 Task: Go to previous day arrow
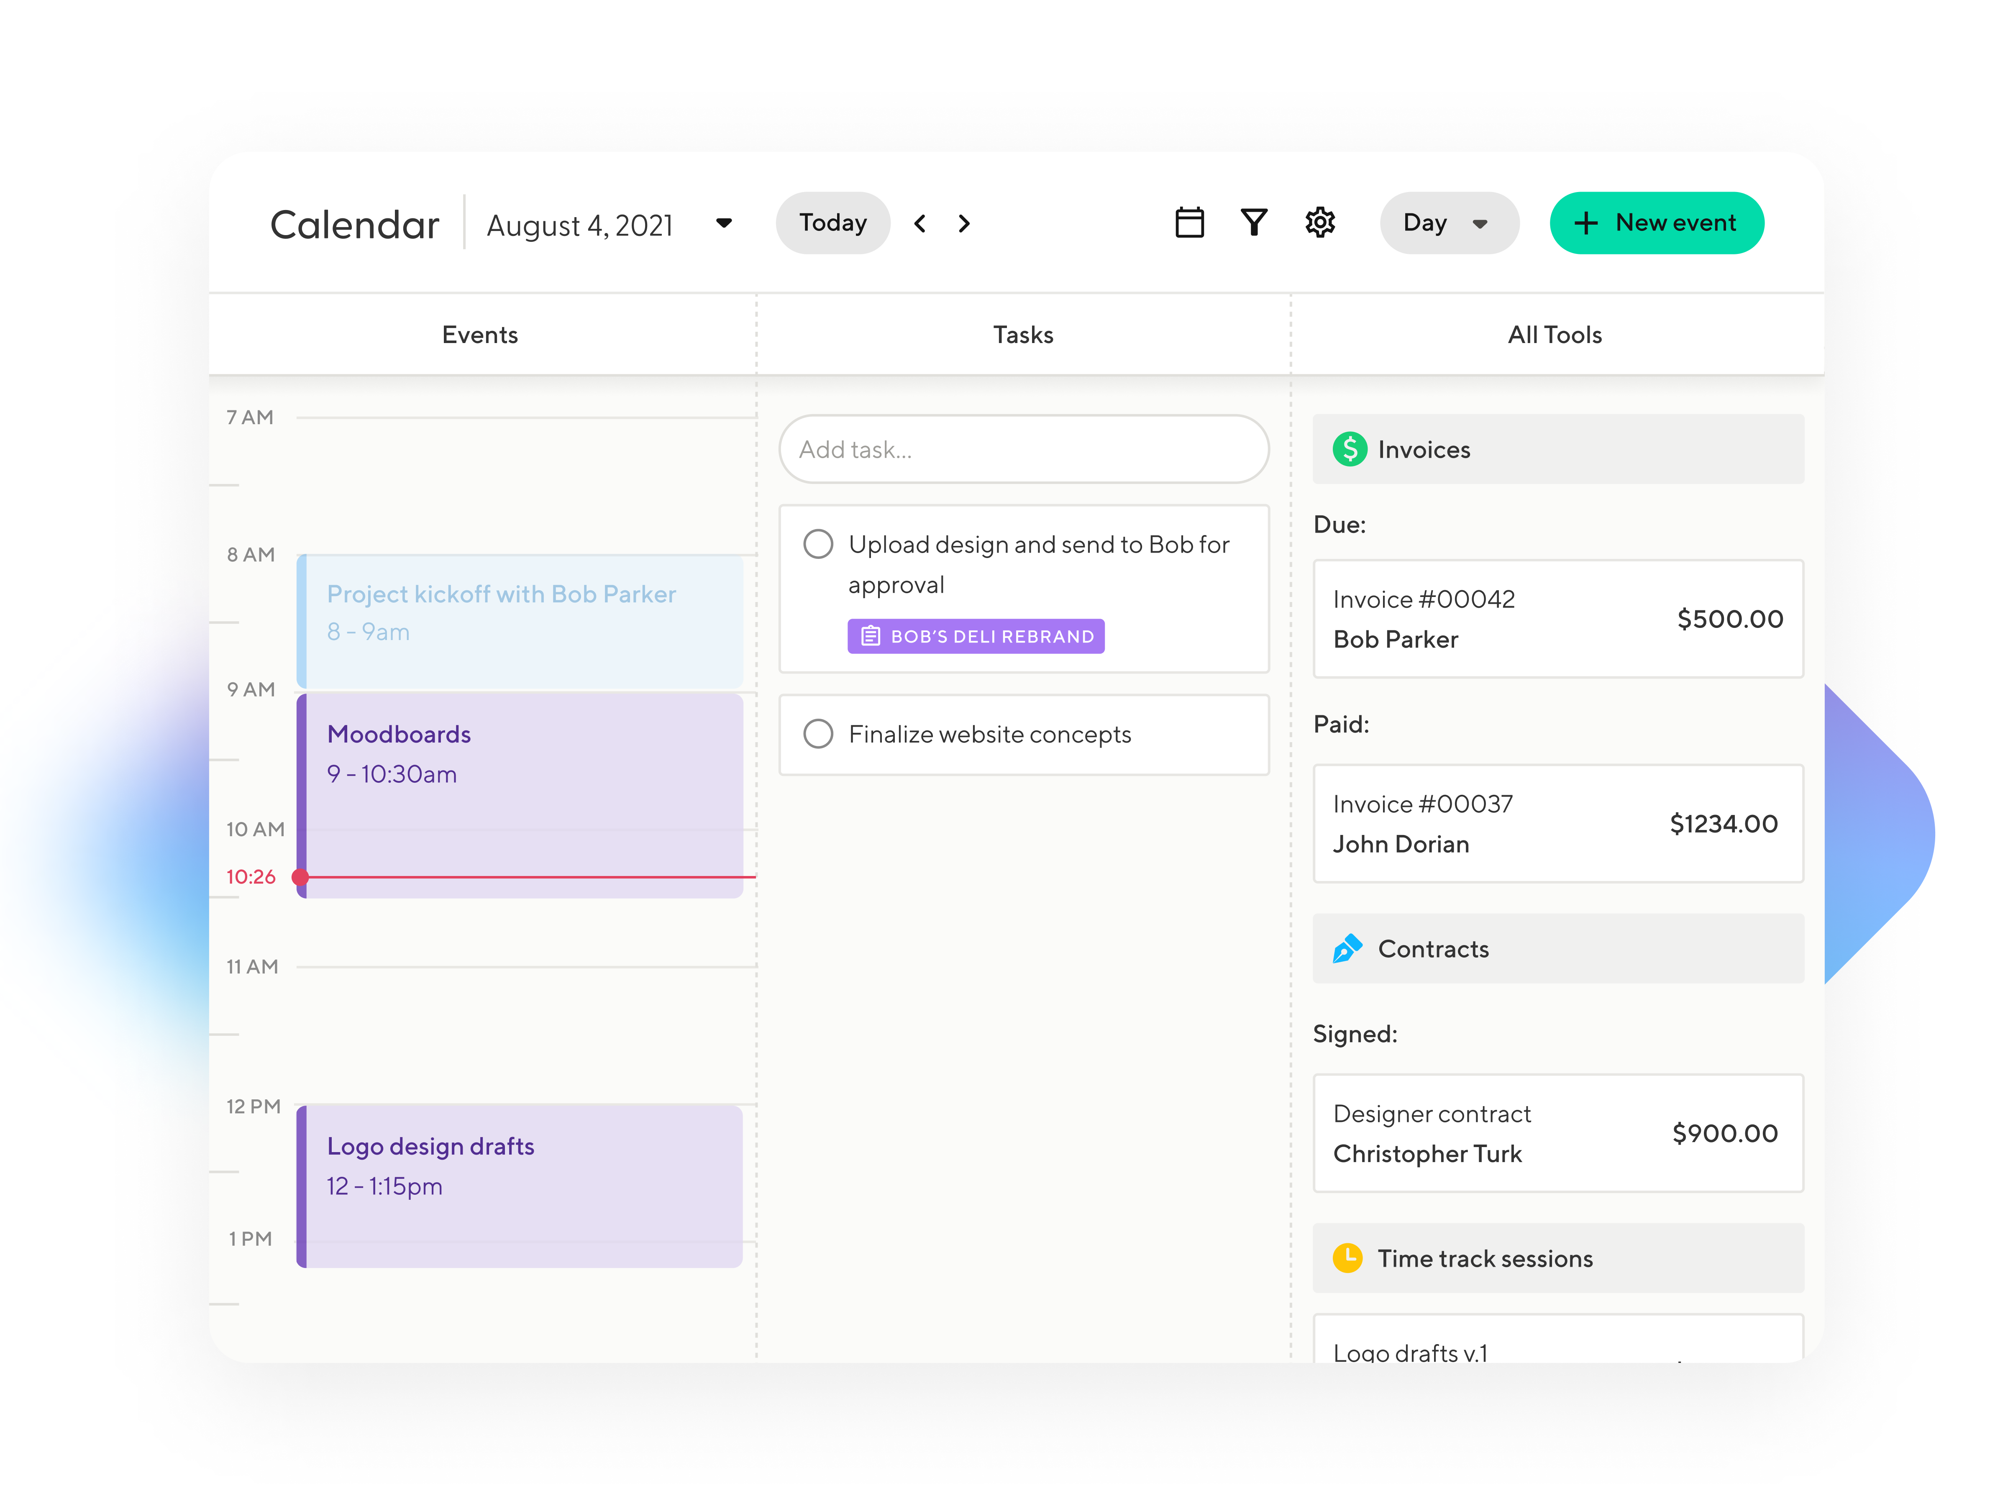pyautogui.click(x=920, y=223)
